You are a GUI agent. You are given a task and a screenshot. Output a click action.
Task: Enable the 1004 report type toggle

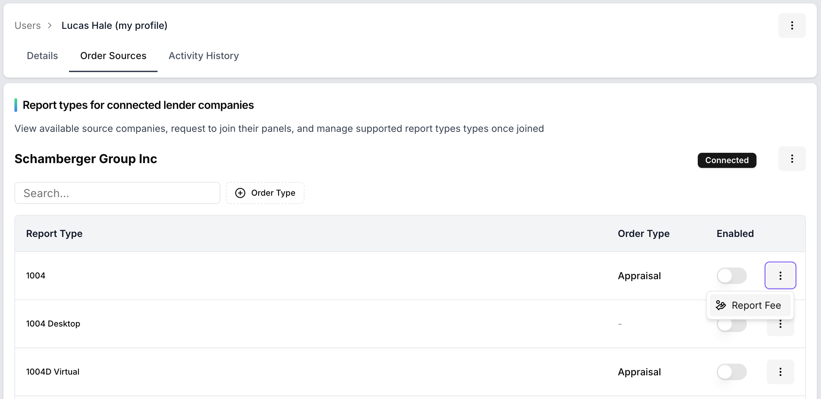pos(731,276)
